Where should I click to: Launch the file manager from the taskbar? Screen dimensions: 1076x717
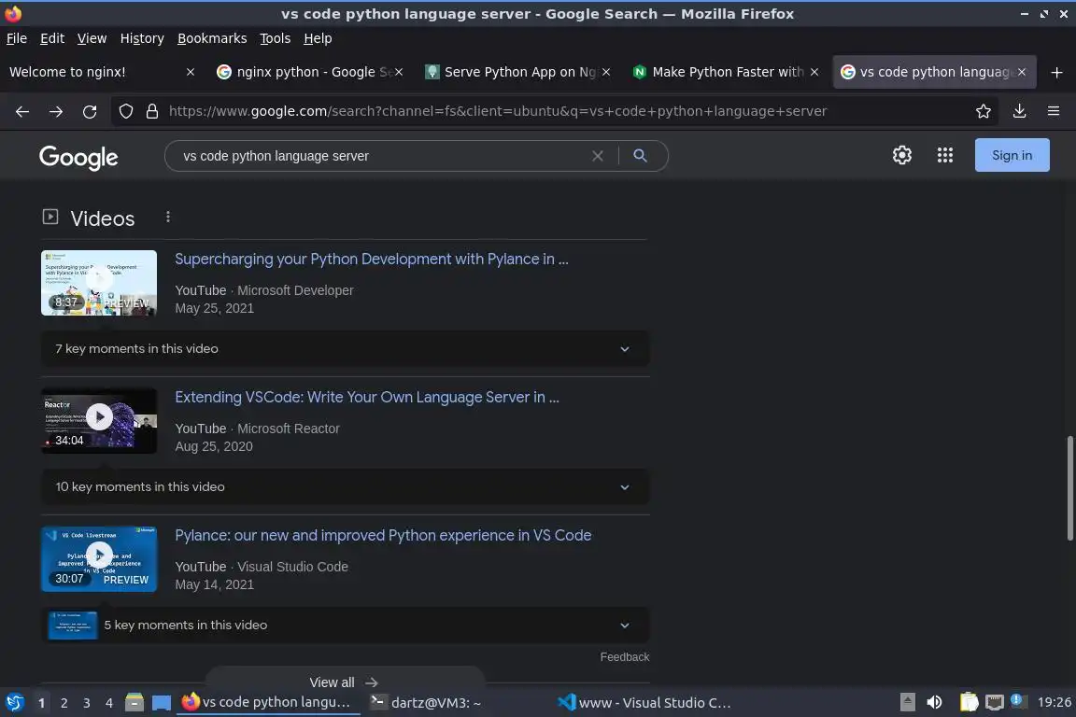coord(134,703)
